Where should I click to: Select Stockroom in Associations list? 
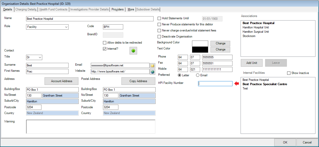[x=249, y=36]
